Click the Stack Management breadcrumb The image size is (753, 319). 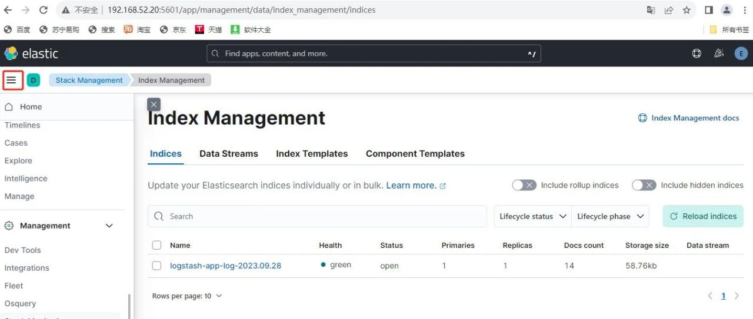click(89, 80)
